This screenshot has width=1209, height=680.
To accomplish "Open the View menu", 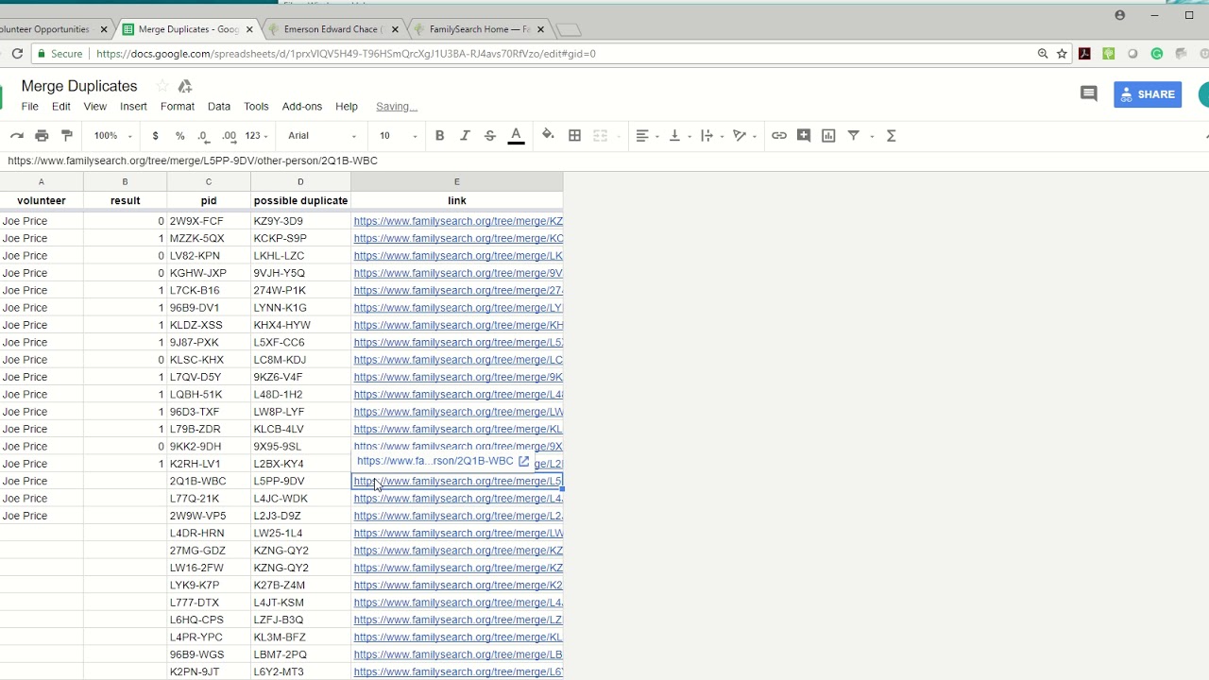I will pyautogui.click(x=94, y=107).
